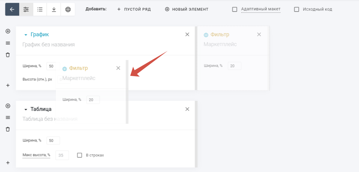The width and height of the screenshot is (359, 172).
Task: Click the back arrow toolbar button
Action: 12,10
